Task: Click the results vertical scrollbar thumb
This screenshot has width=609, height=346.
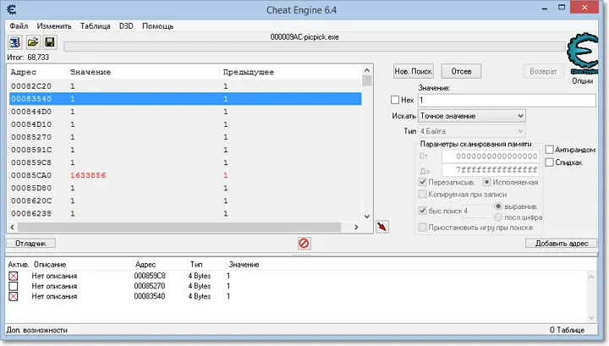Action: coord(366,80)
